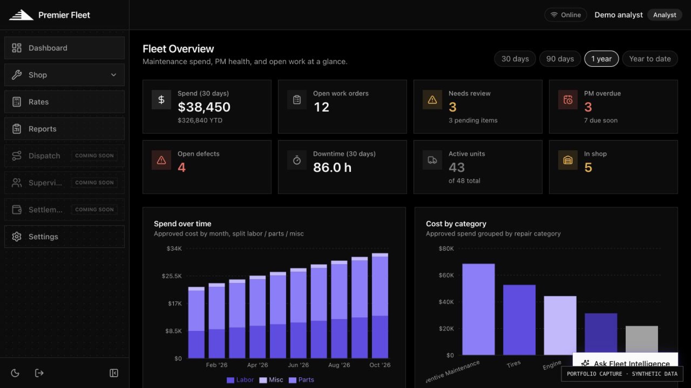Click the alert icon on Open defects
Image resolution: width=691 pixels, height=388 pixels.
(161, 160)
